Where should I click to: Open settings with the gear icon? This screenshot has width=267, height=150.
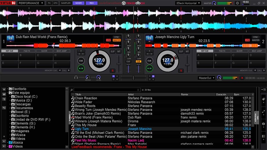(x=237, y=3)
